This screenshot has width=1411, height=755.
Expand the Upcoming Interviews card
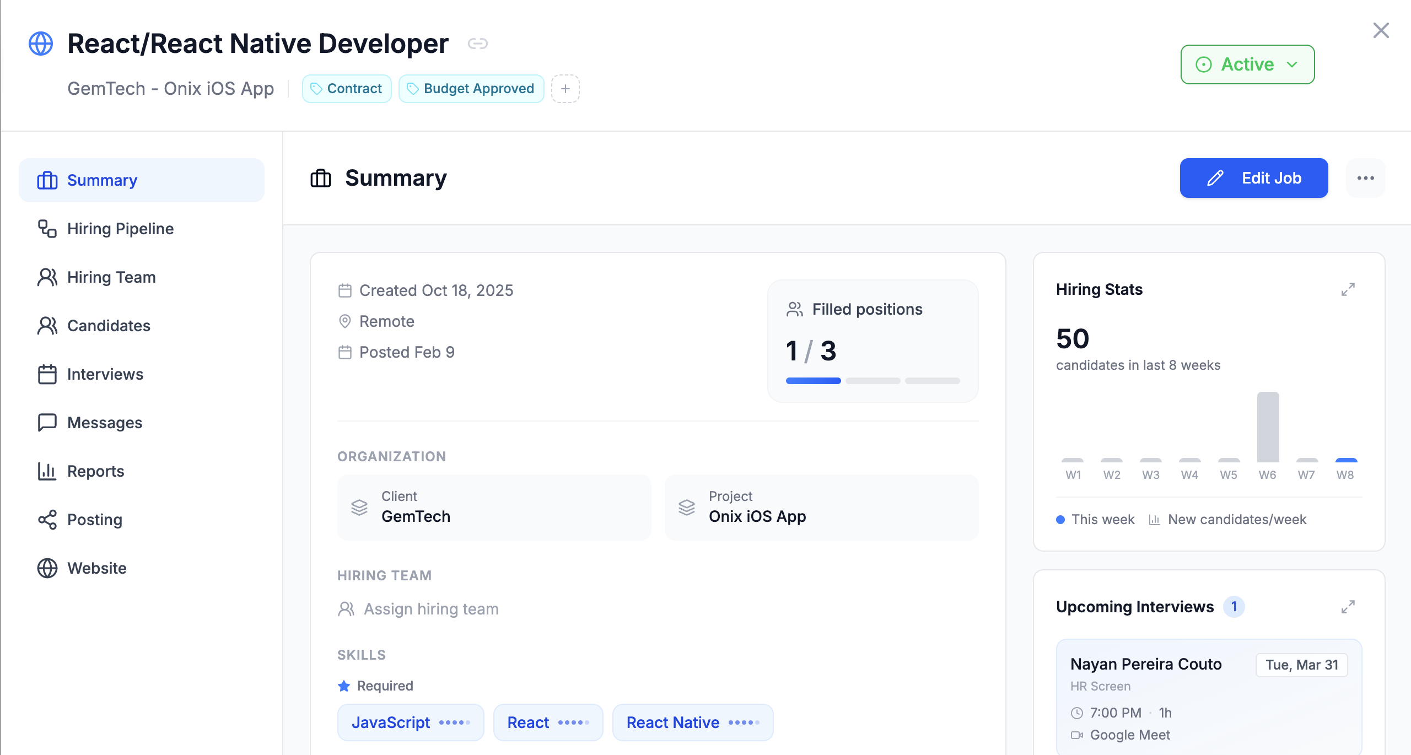tap(1348, 607)
